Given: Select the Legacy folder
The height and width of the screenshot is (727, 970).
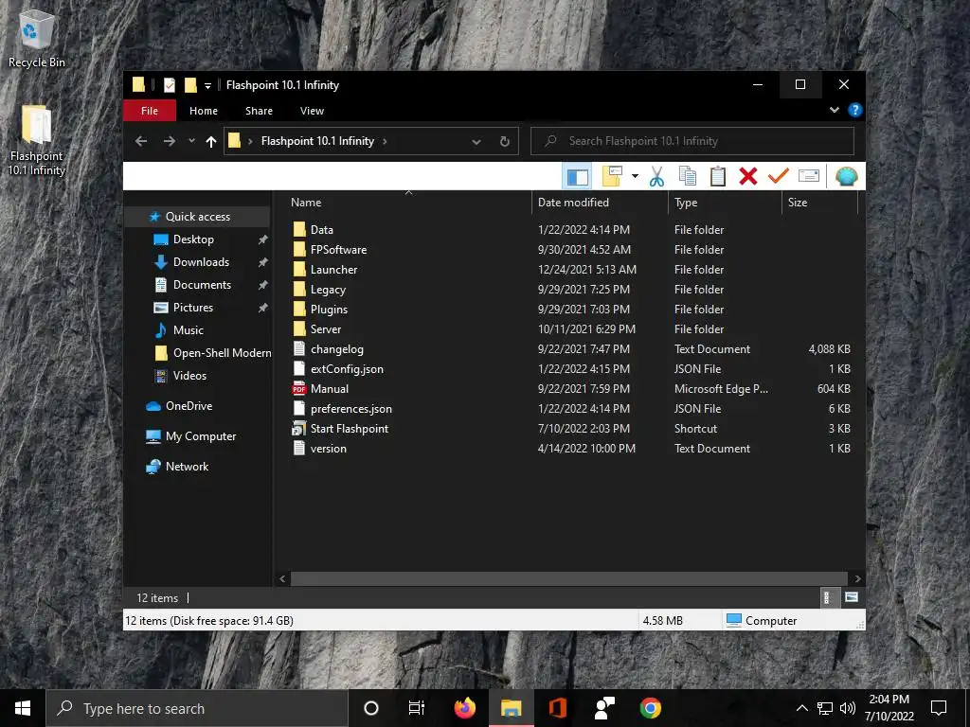Looking at the screenshot, I should [x=328, y=290].
